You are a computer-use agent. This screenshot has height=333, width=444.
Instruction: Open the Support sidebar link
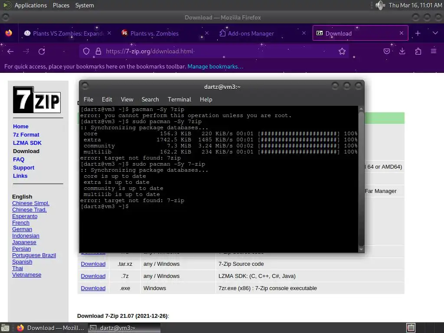(x=23, y=167)
